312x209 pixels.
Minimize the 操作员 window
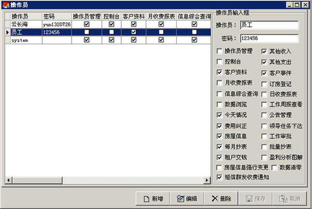click(x=289, y=5)
